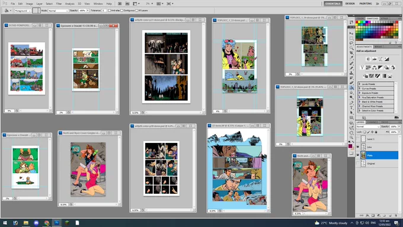
Task: Select the Spot Healing Brush tool
Action: coord(351,63)
